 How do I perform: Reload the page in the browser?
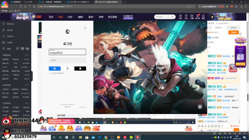pyautogui.click(x=21, y=7)
